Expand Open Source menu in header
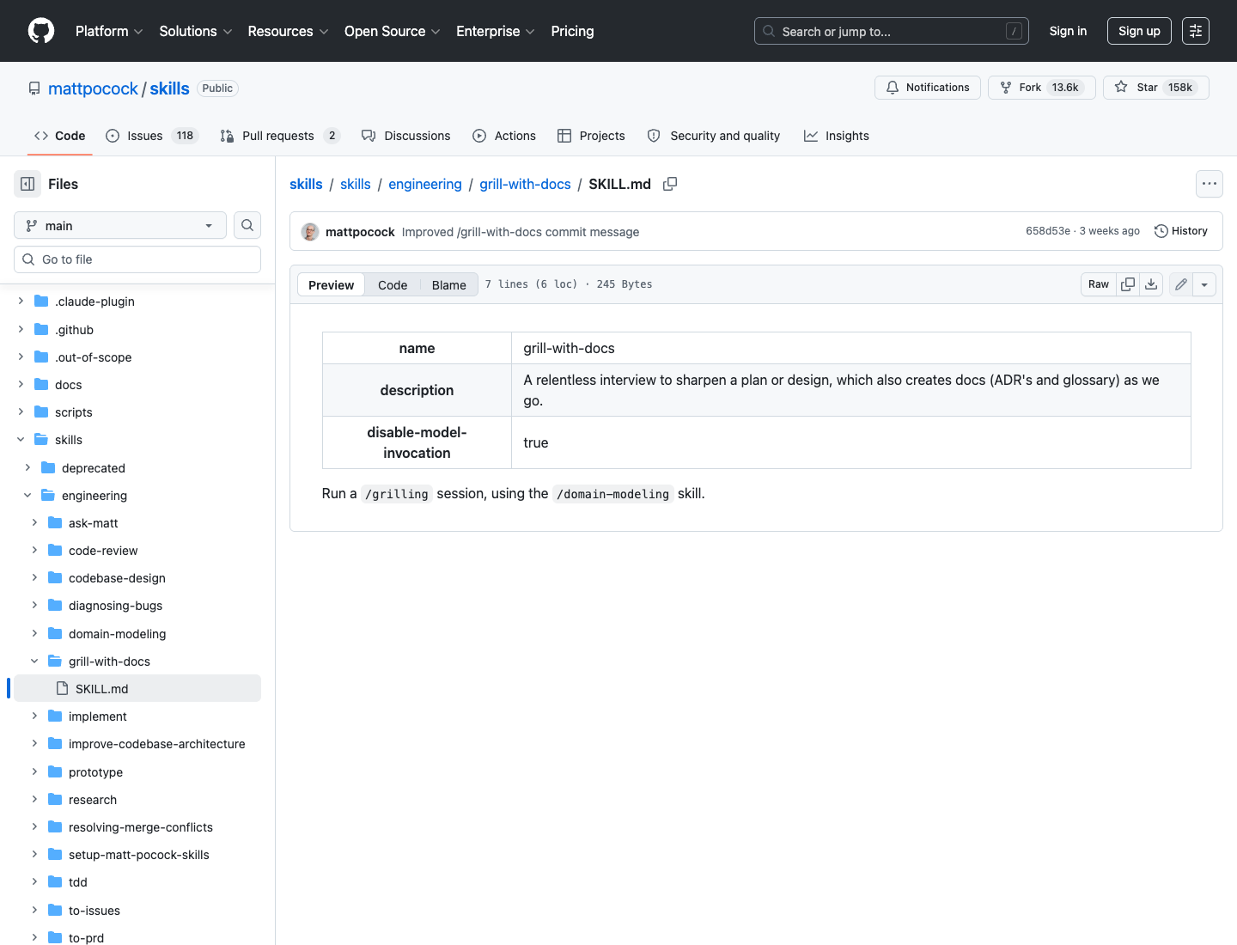Screen dimensions: 1237x945 [x=393, y=31]
